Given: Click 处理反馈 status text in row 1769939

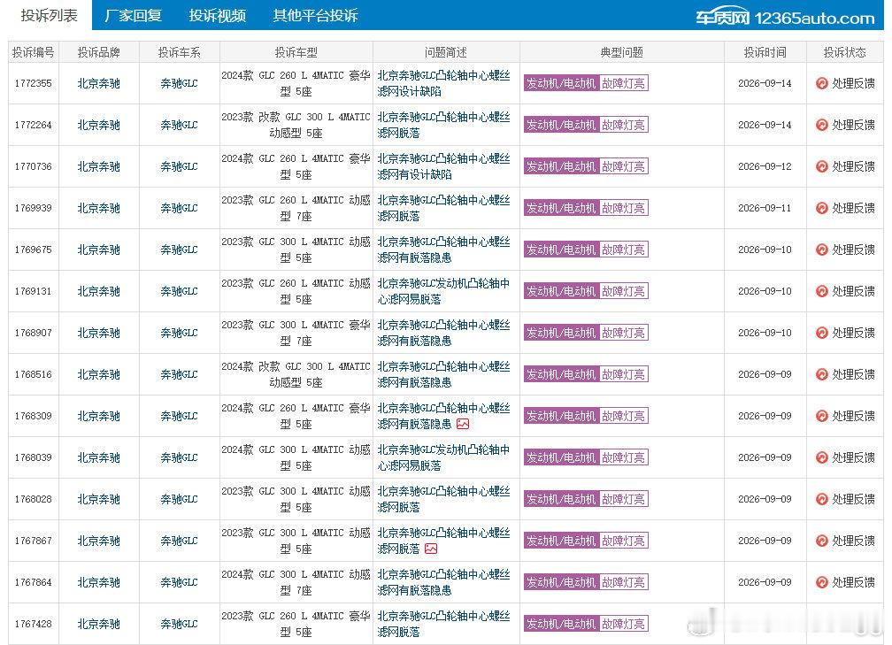Looking at the screenshot, I should 853,208.
